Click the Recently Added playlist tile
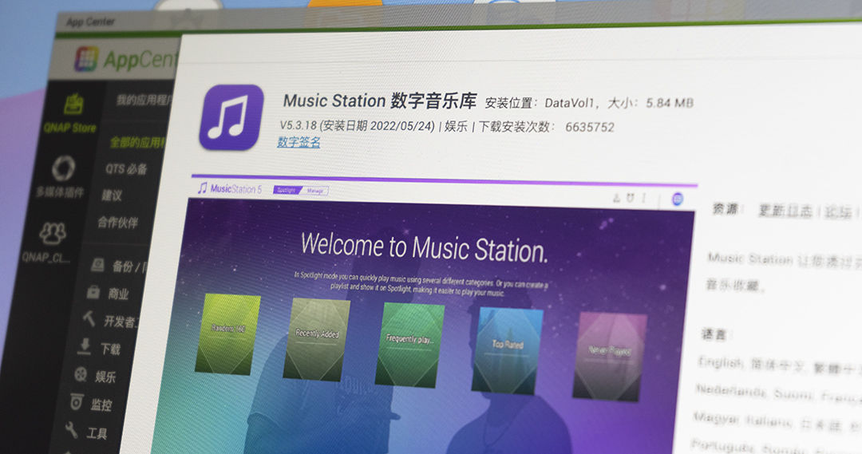Image resolution: width=862 pixels, height=454 pixels. pyautogui.click(x=316, y=339)
